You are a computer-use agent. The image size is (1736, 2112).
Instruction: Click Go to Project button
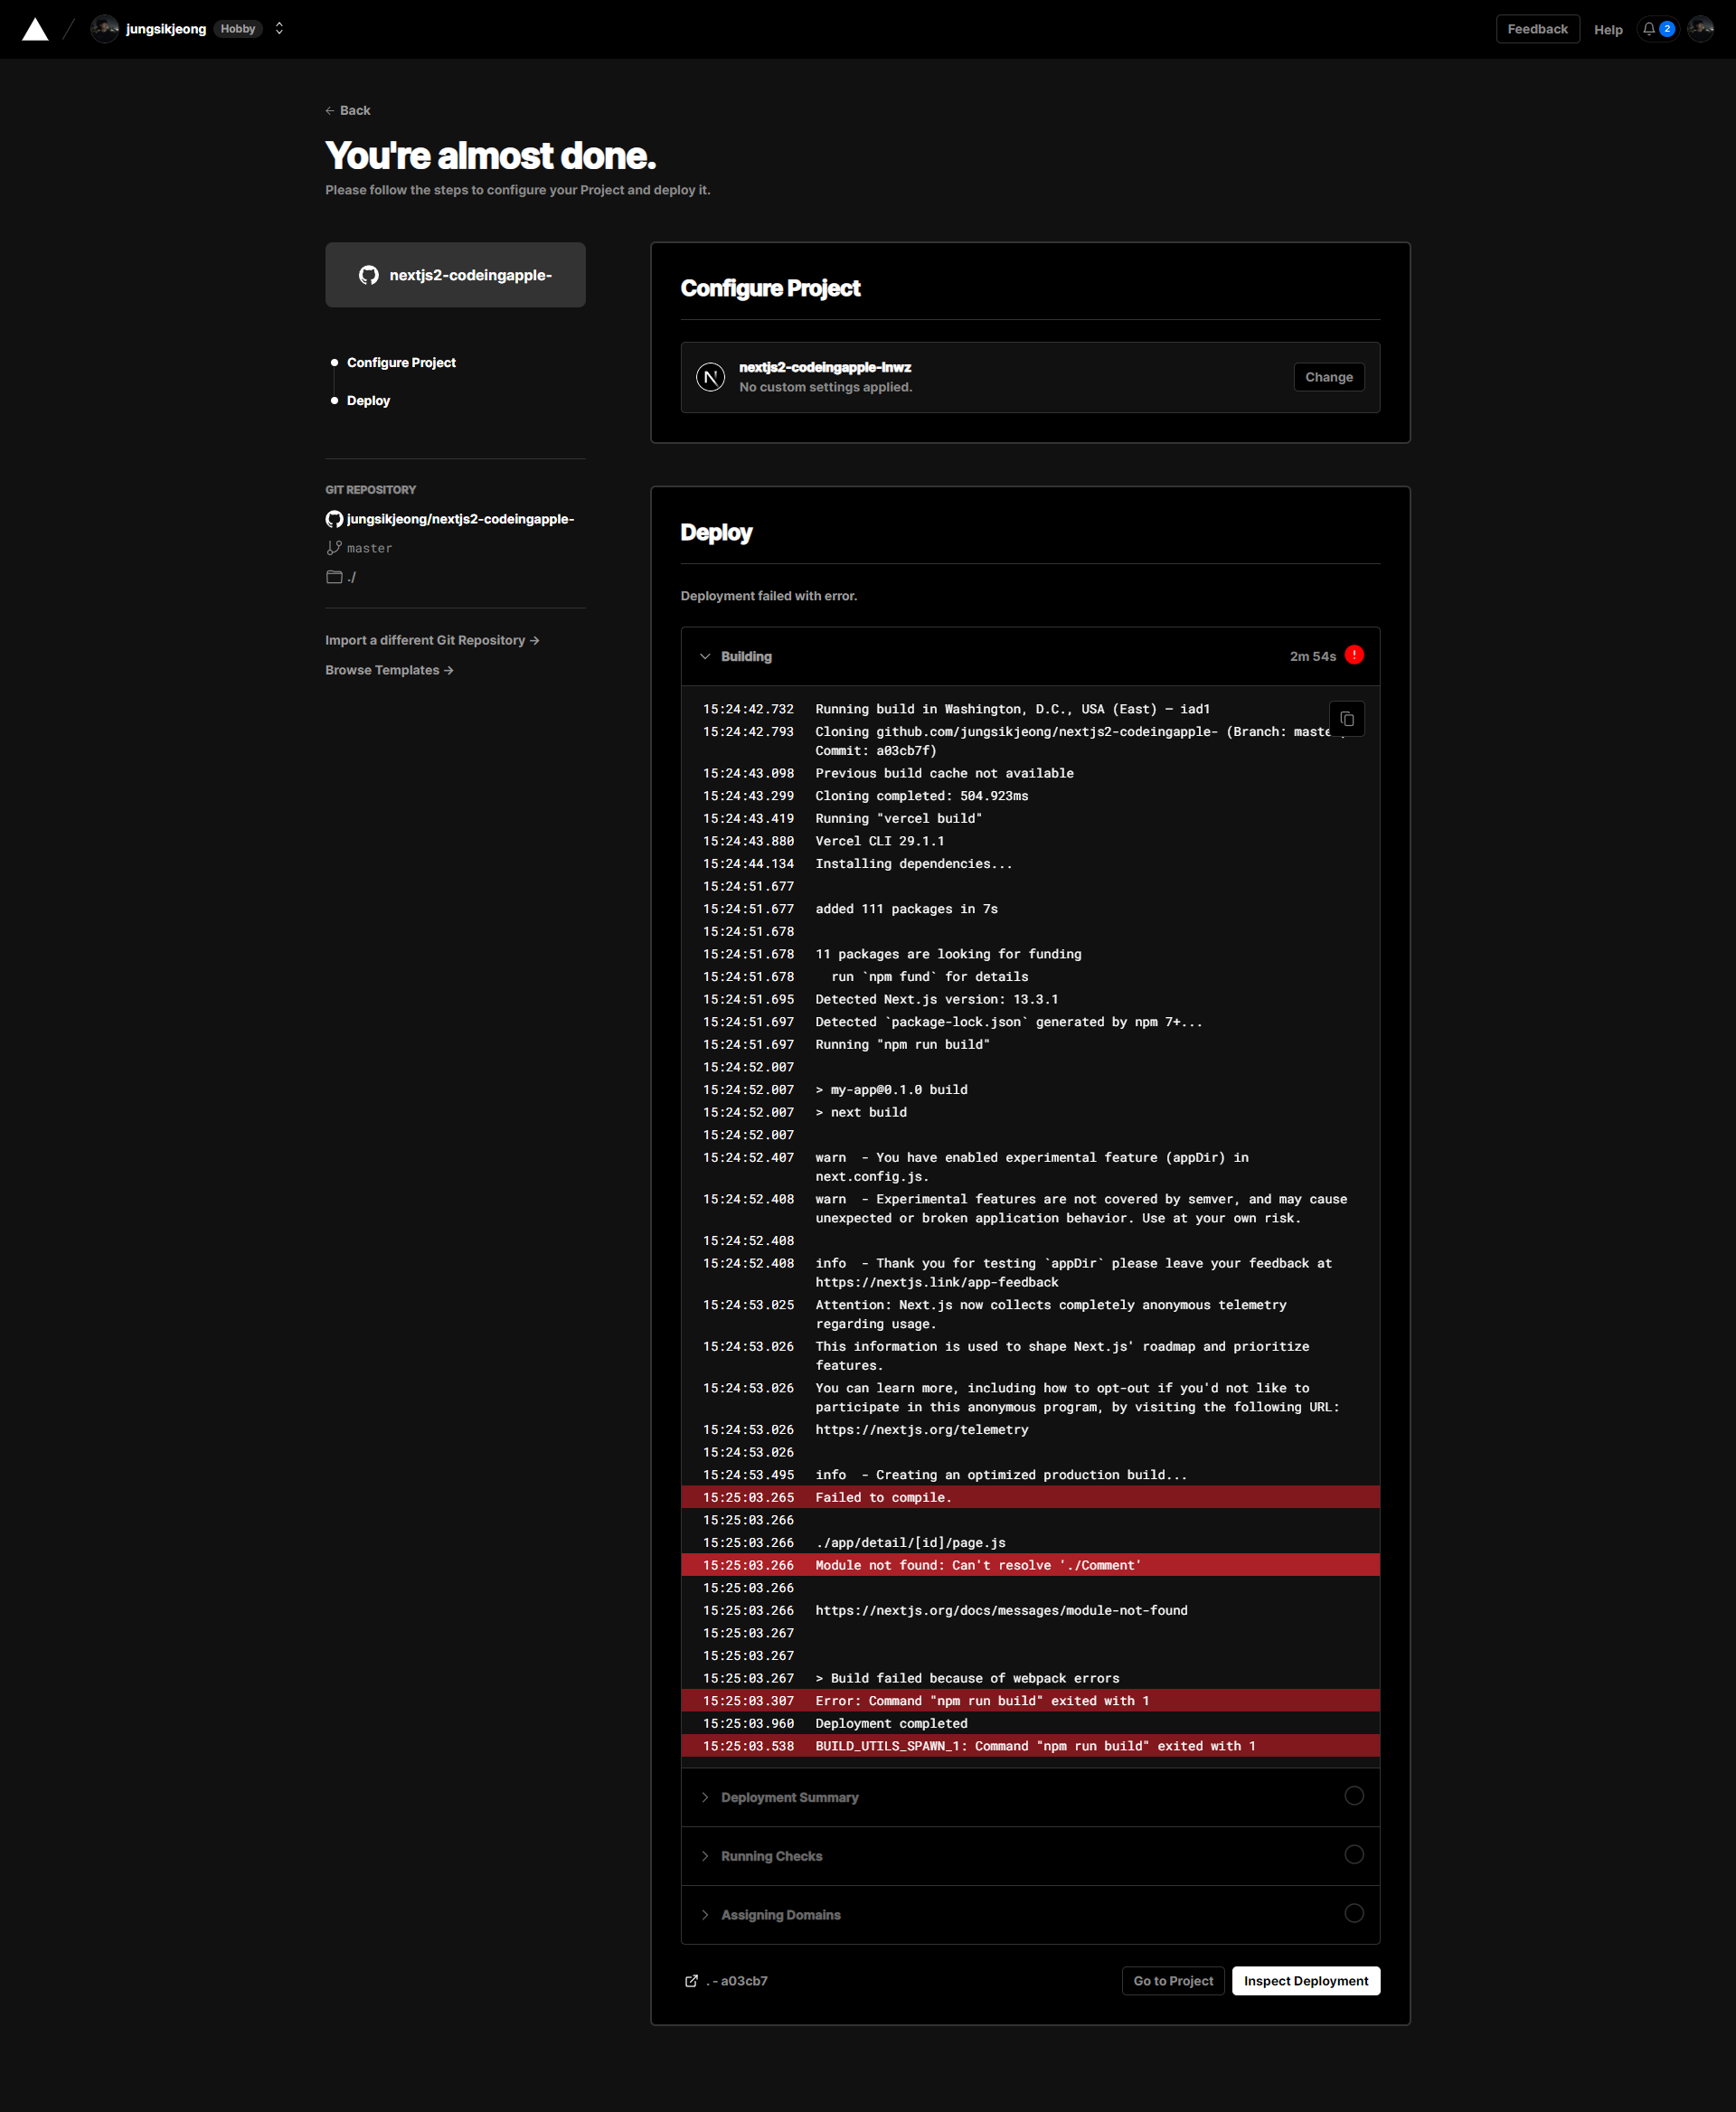point(1173,1981)
